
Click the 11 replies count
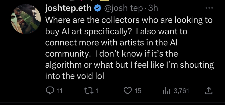(x=60, y=91)
